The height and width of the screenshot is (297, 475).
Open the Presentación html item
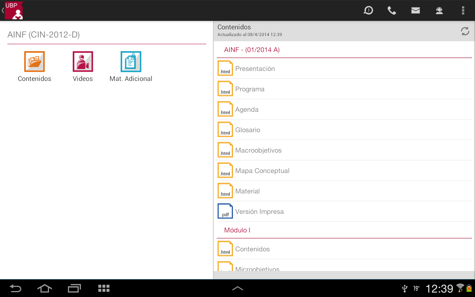click(255, 69)
